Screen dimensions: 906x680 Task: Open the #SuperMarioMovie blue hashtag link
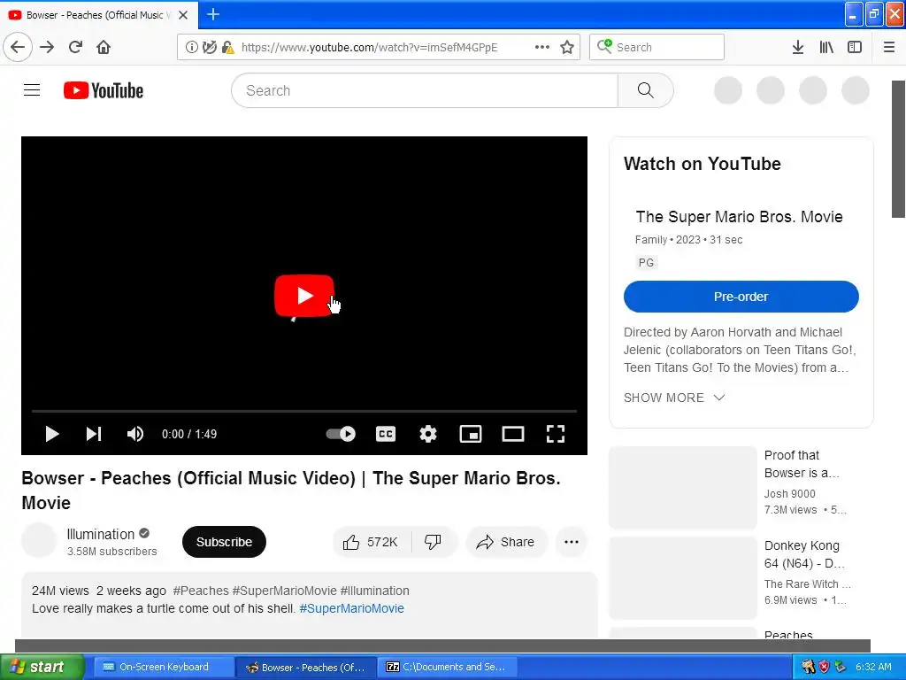click(x=351, y=608)
